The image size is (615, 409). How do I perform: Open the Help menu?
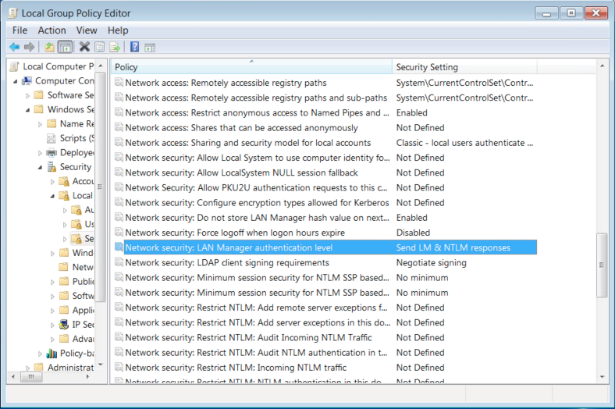tap(118, 30)
